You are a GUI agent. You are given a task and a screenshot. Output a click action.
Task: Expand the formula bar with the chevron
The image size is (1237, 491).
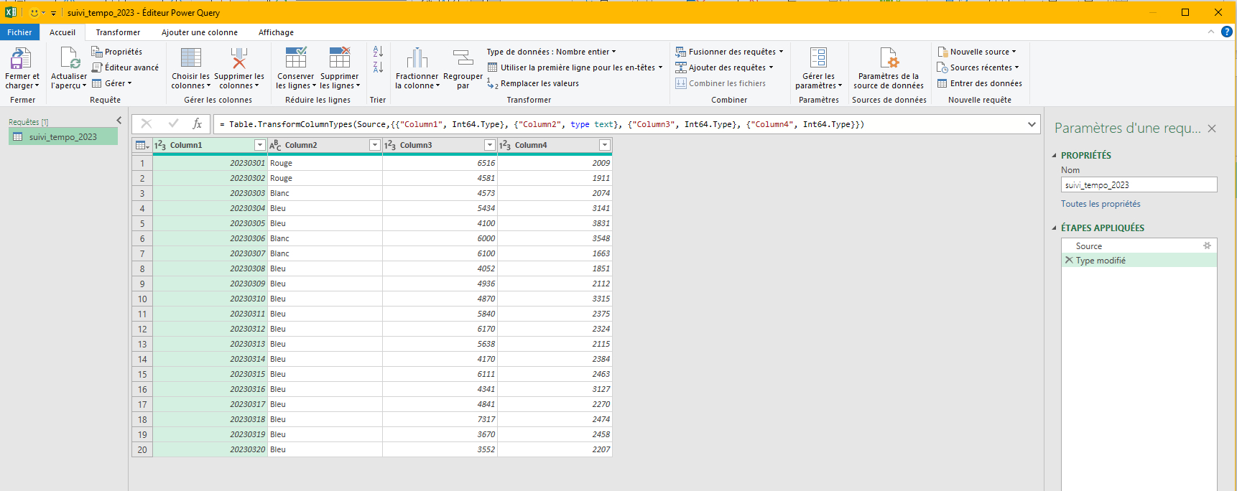click(1032, 124)
